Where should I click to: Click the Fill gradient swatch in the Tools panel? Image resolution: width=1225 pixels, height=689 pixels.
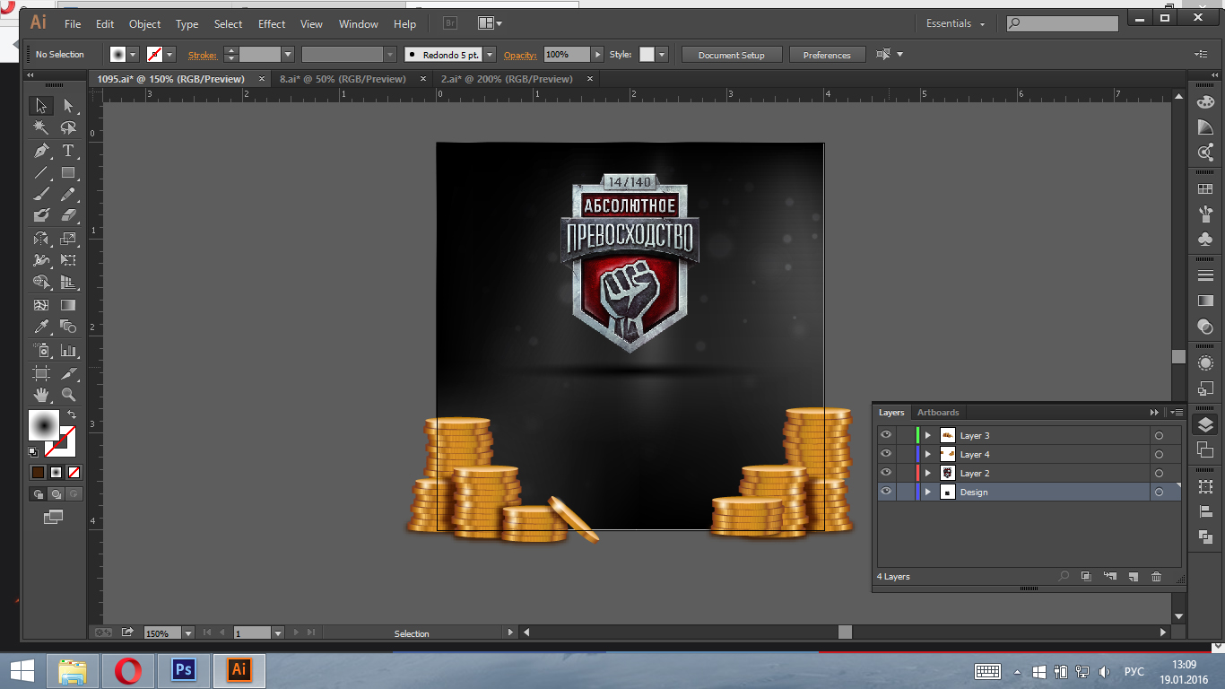click(x=44, y=425)
